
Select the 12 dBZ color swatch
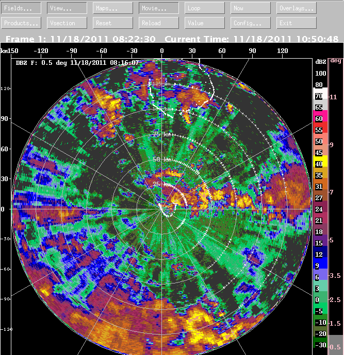[x=320, y=252]
